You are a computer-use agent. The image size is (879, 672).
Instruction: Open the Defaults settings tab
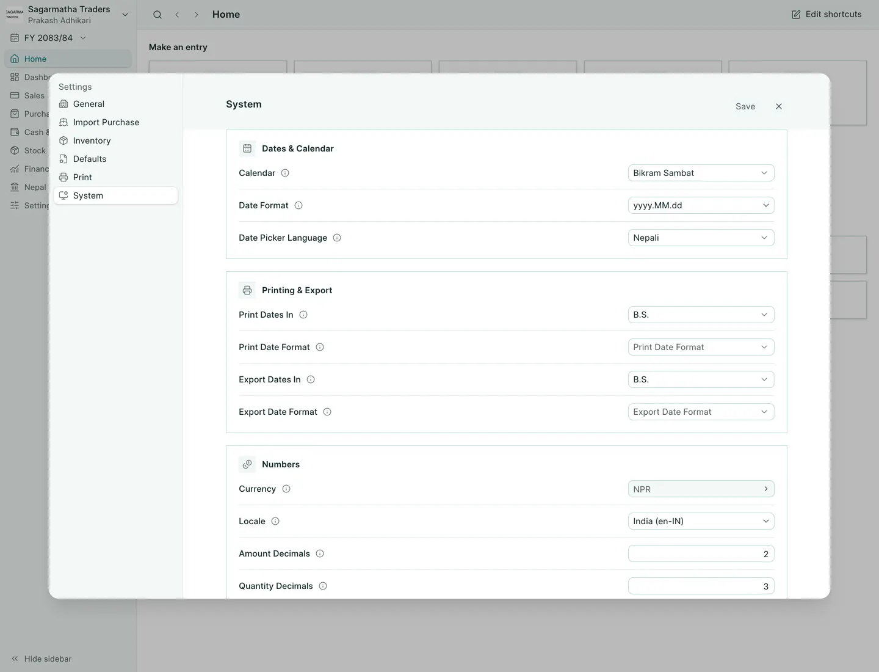[115, 159]
